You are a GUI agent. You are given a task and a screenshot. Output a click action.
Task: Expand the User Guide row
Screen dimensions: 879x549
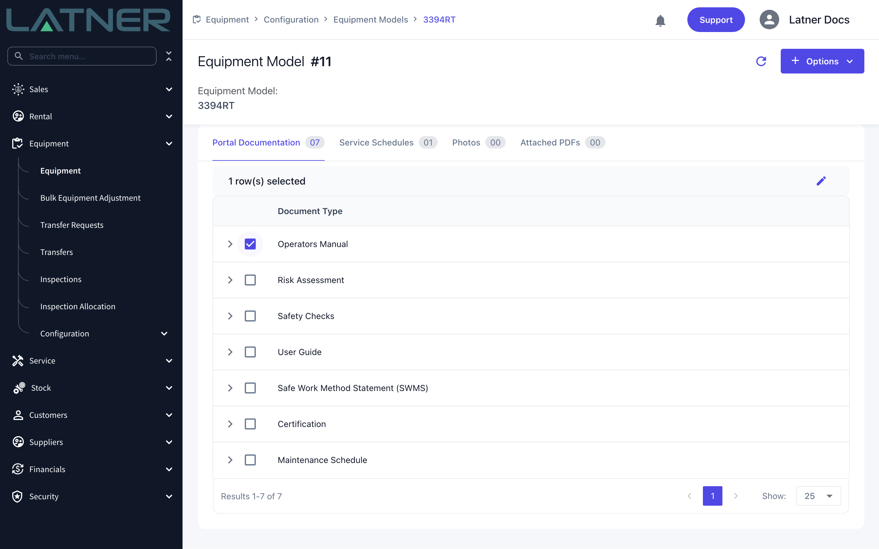[230, 352]
